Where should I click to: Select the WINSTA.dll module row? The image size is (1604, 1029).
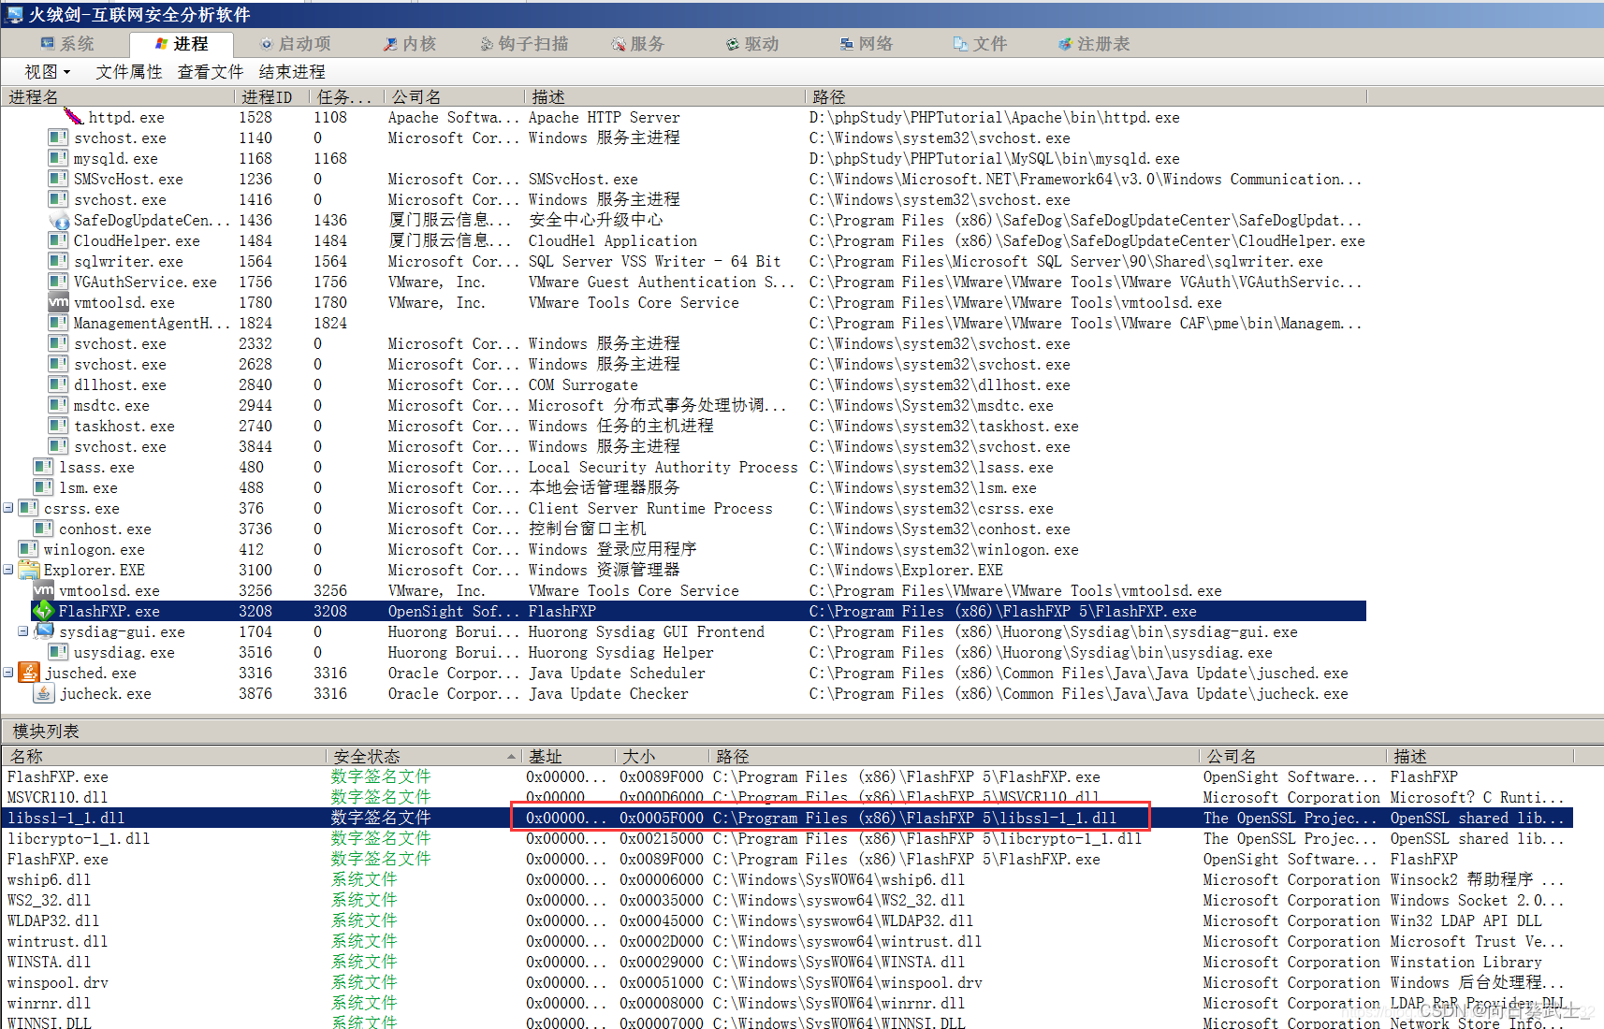tap(787, 962)
